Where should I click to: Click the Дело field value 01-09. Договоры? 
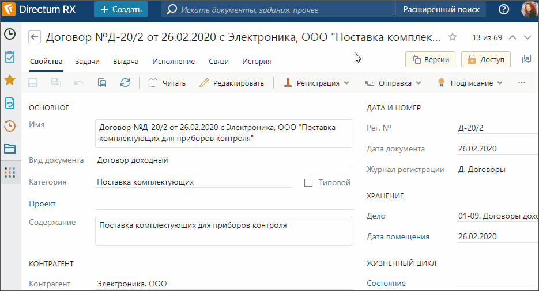(x=497, y=216)
